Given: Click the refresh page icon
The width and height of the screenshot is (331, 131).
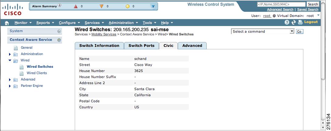Looking at the screenshot, I should pyautogui.click(x=293, y=22).
